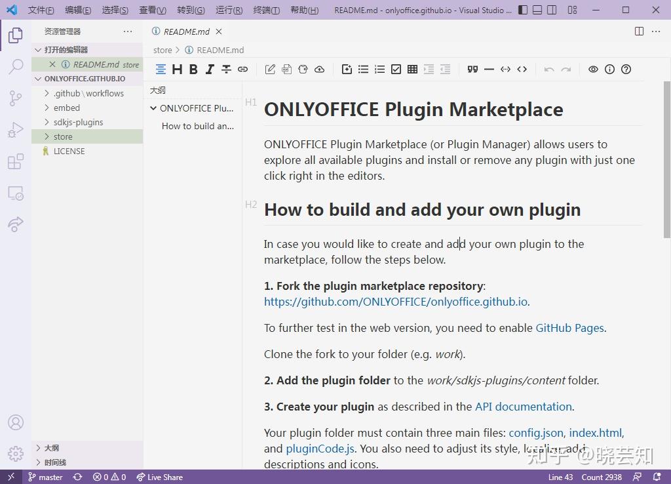Click the editor vertical scrollbar thumb
The image size is (671, 484).
(x=666, y=159)
